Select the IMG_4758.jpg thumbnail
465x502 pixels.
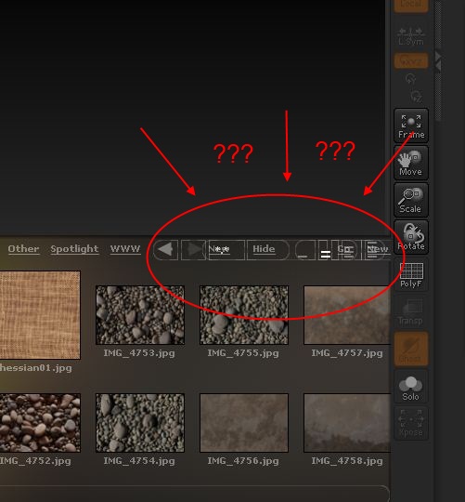click(347, 423)
